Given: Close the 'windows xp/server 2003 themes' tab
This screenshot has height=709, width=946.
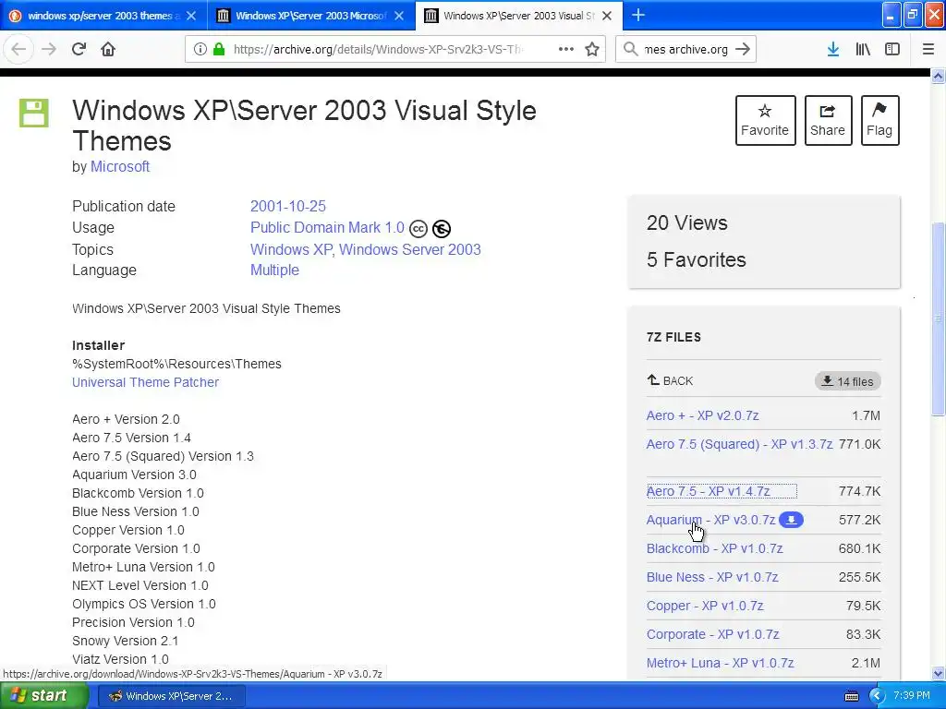Looking at the screenshot, I should point(191,16).
